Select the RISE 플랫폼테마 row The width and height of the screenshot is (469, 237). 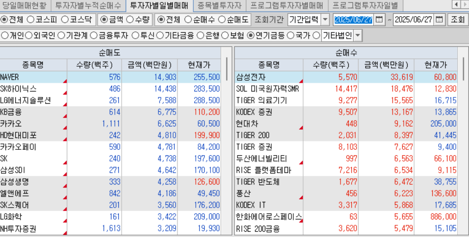346,170
